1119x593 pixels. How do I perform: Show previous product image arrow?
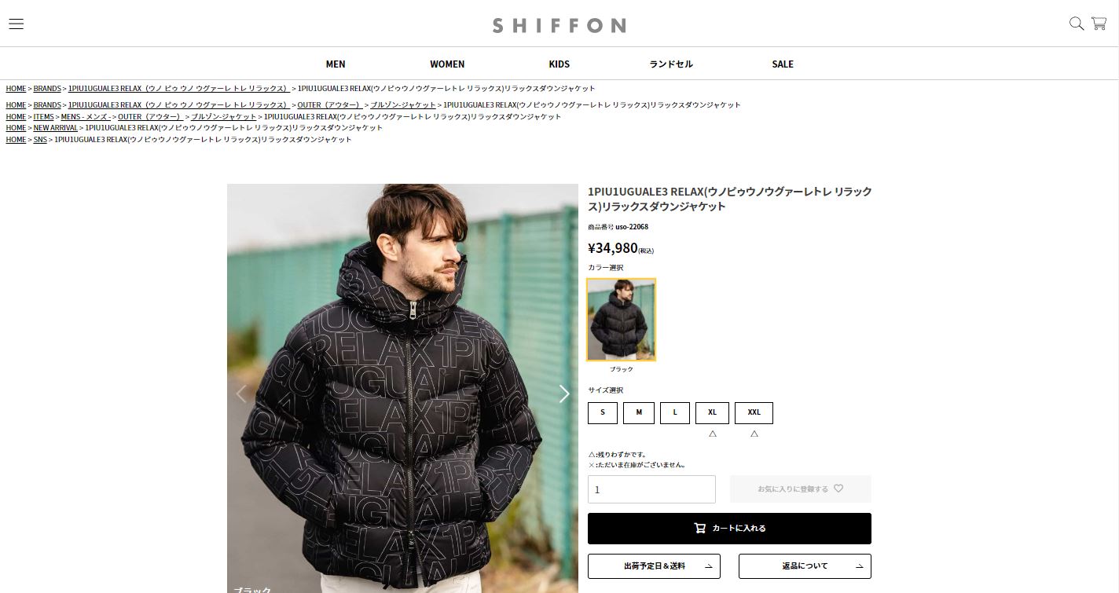click(x=241, y=394)
